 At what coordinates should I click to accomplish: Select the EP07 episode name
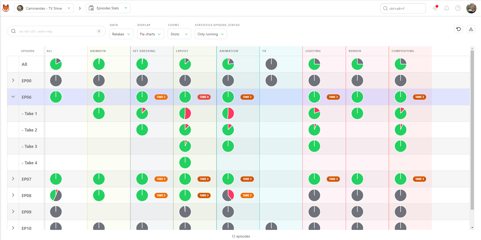point(27,179)
